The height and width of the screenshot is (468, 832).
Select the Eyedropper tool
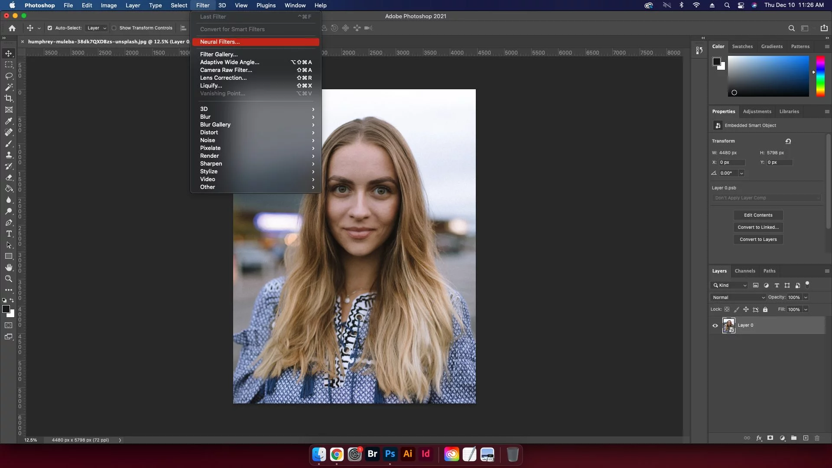(x=9, y=121)
